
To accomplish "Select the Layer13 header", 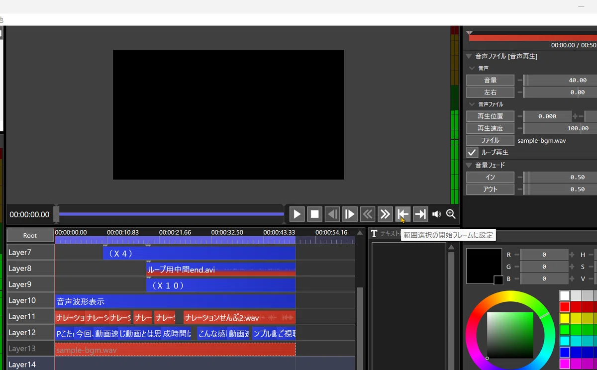I will click(x=30, y=349).
